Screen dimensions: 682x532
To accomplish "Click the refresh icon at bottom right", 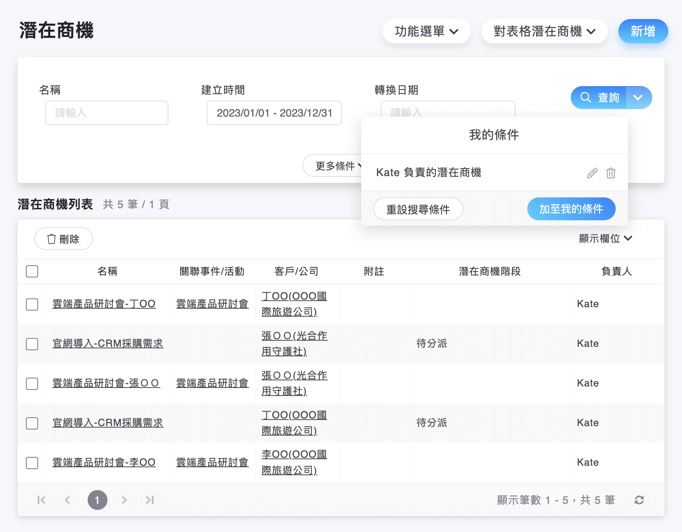I will 640,500.
